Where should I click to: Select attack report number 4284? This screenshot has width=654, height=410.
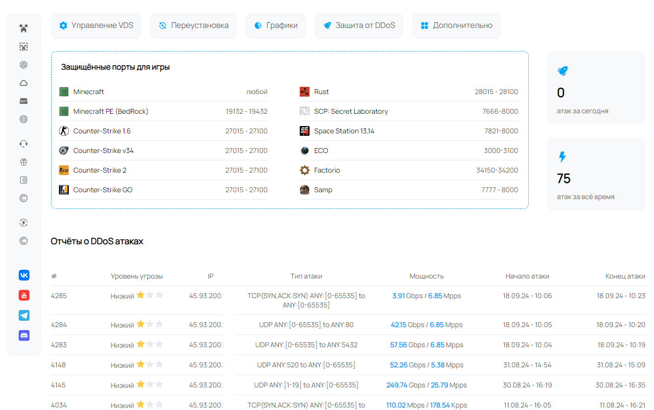tap(59, 325)
